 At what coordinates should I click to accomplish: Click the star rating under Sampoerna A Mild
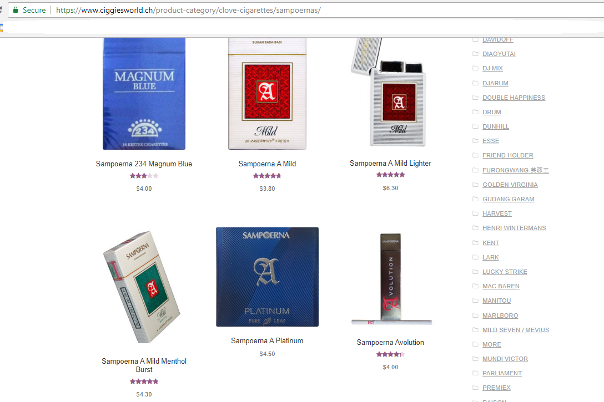(267, 176)
